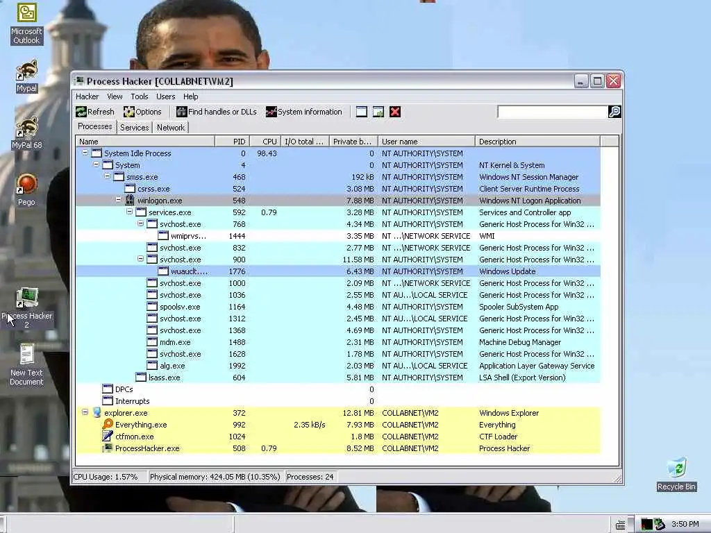The width and height of the screenshot is (711, 533).
Task: Click the explorer.exe process icon
Action: click(97, 412)
